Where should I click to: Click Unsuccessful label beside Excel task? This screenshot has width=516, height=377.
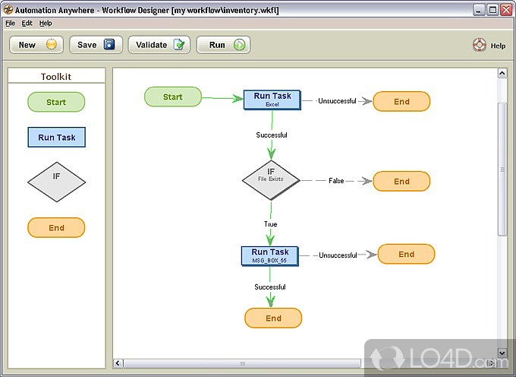pos(337,101)
